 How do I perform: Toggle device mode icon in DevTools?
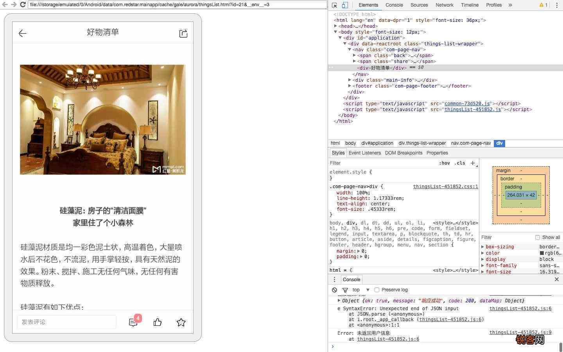345,5
